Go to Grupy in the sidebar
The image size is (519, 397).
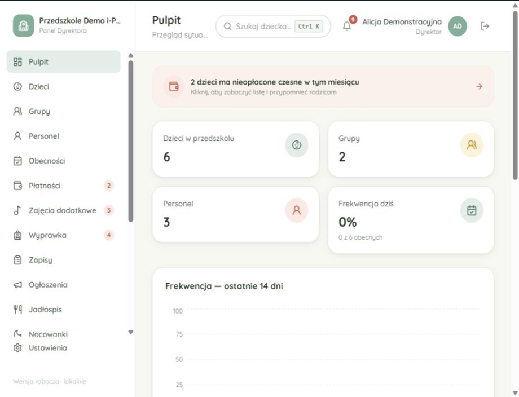point(64,112)
